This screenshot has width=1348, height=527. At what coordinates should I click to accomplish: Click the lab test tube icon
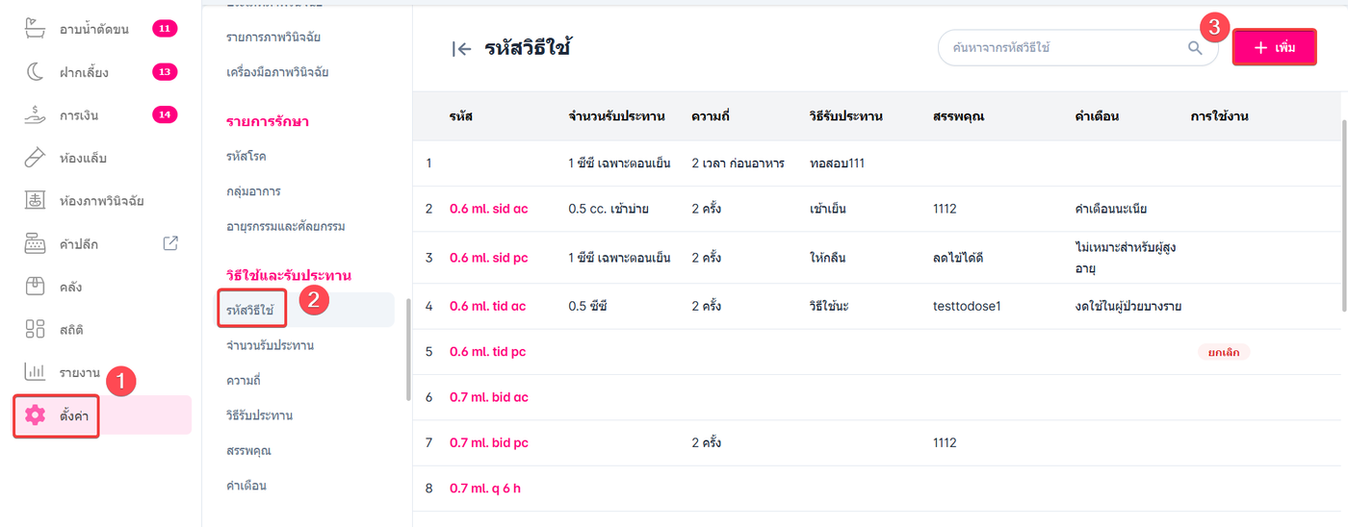[x=35, y=158]
